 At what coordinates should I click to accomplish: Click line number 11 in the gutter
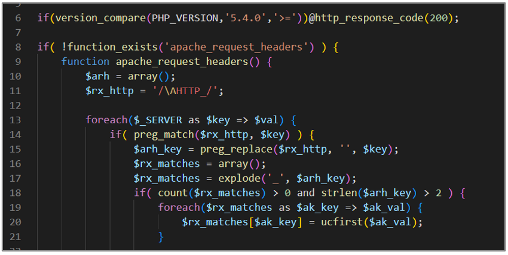(x=15, y=91)
